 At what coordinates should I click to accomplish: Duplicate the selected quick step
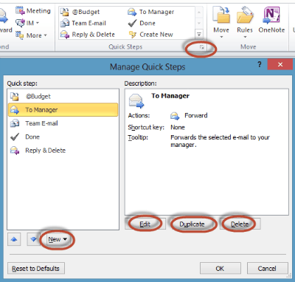[x=192, y=224]
